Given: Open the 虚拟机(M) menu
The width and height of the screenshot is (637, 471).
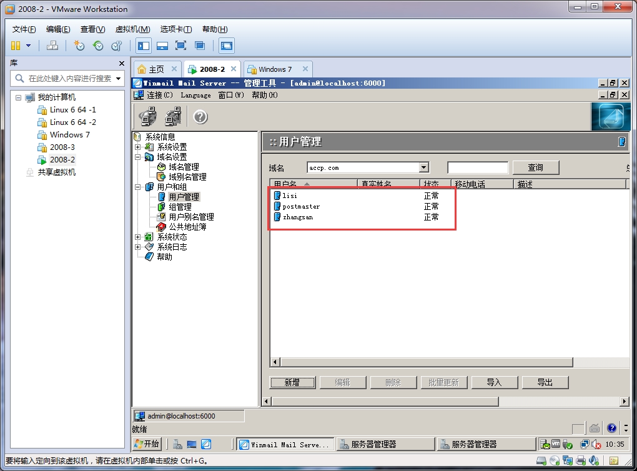Looking at the screenshot, I should tap(133, 29).
